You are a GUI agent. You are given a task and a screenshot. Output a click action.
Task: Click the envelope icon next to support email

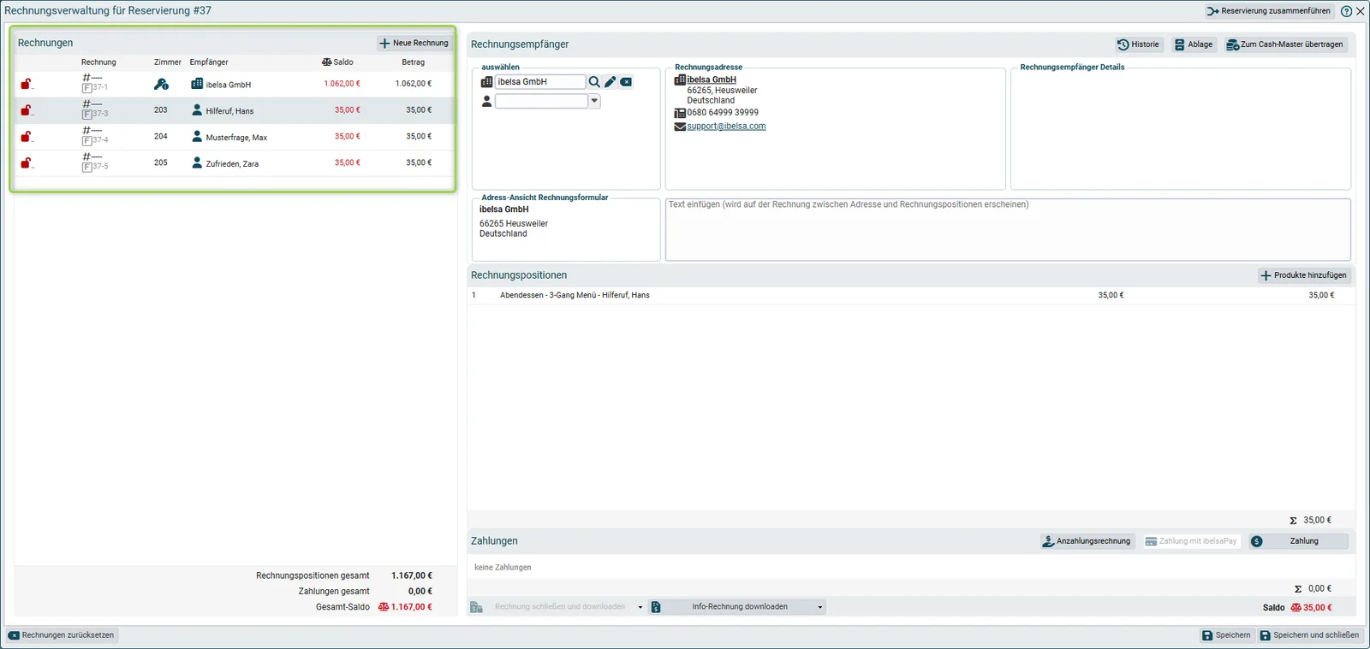pos(680,127)
